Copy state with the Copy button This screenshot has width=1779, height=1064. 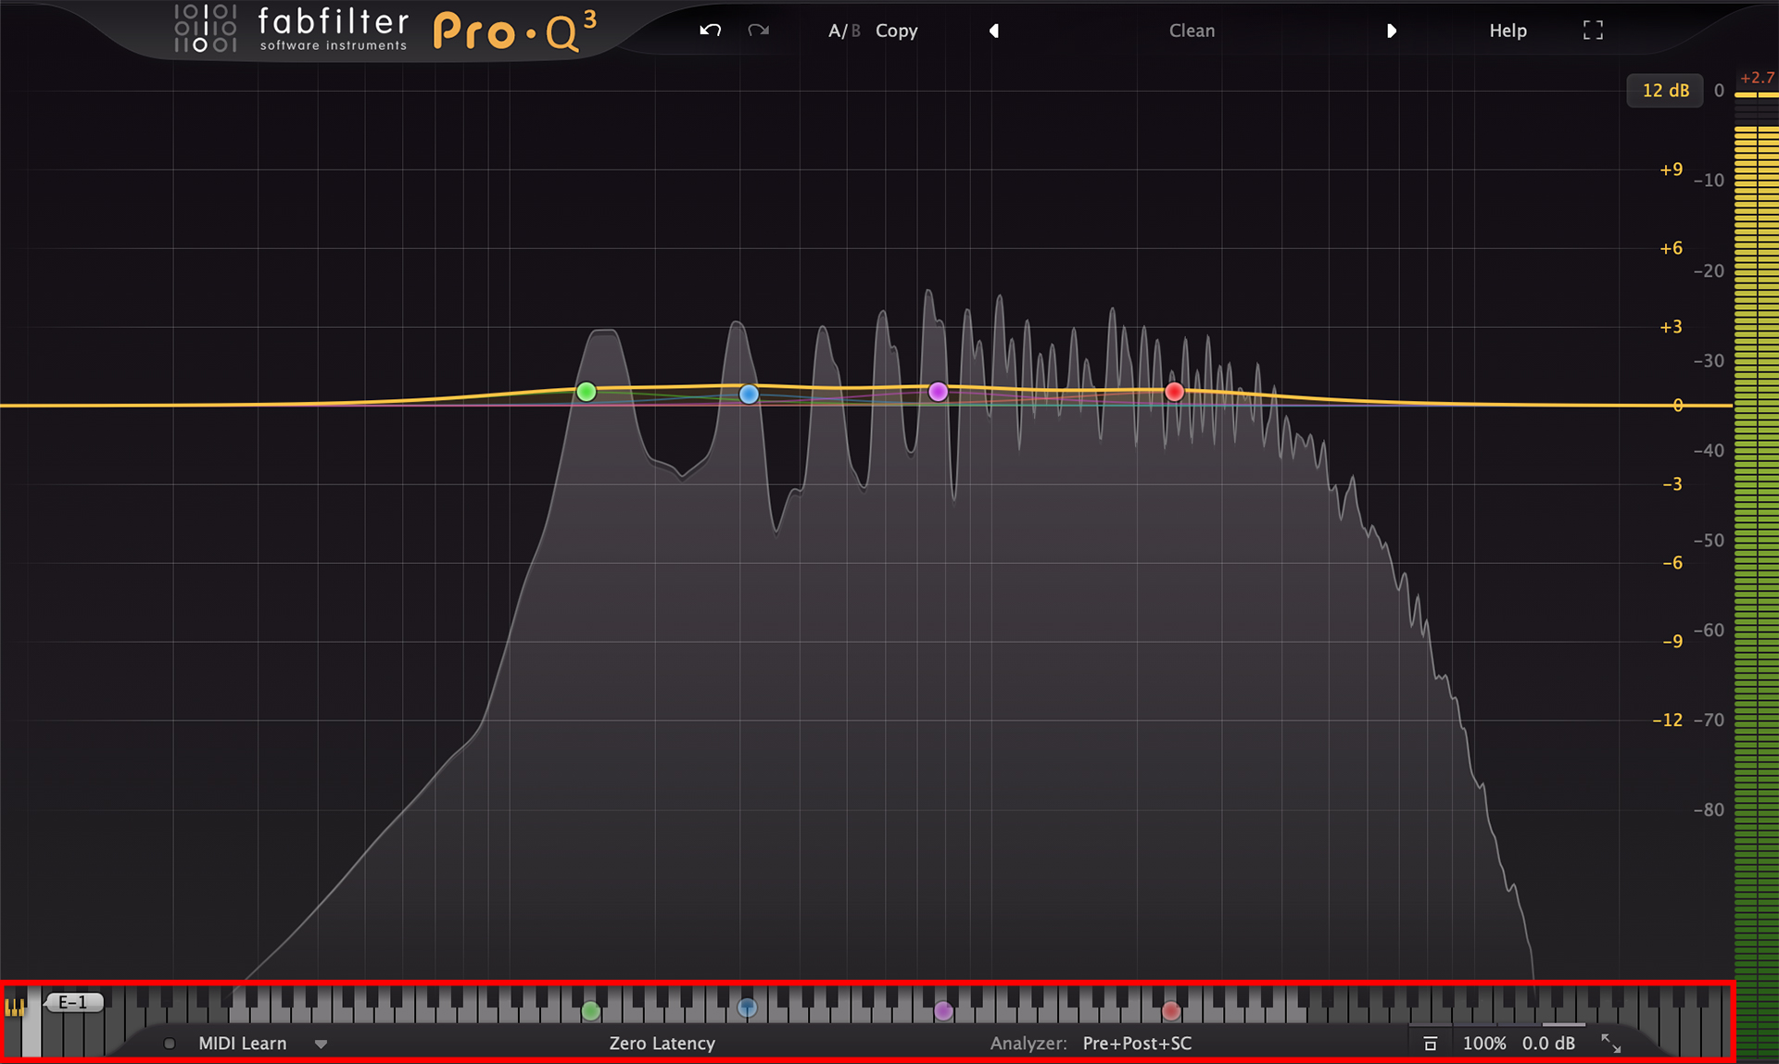[896, 31]
